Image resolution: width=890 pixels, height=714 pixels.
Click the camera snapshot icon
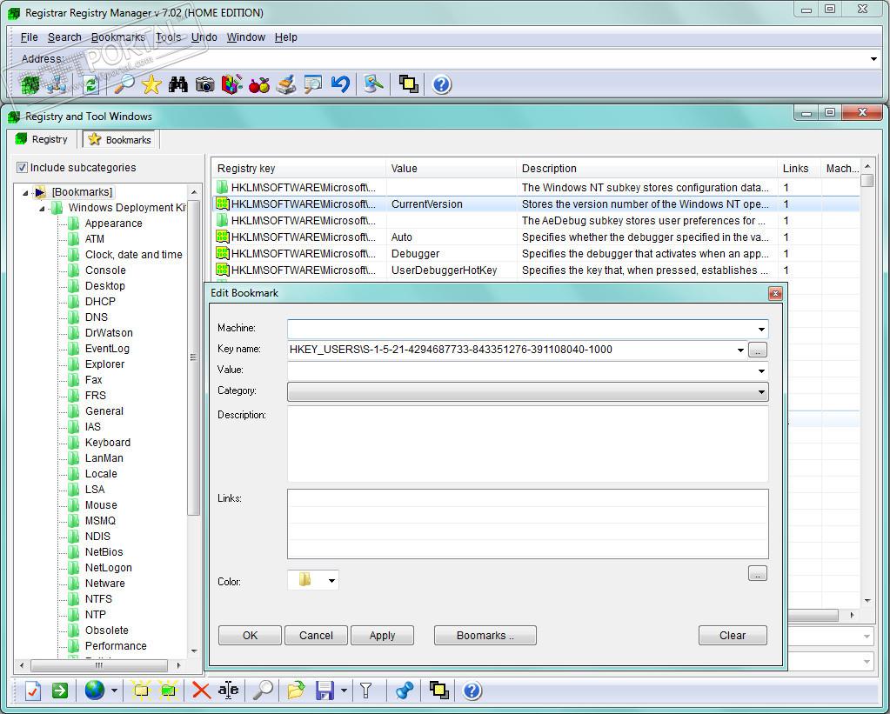pos(205,85)
